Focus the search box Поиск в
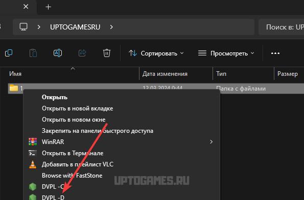The width and height of the screenshot is (304, 200). tap(282, 27)
